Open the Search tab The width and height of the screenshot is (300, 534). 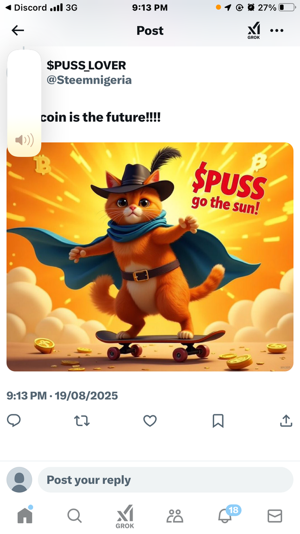pyautogui.click(x=75, y=516)
